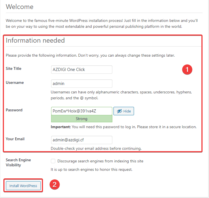The height and width of the screenshot is (198, 209).
Task: Click the bold 'Important:' password notice
Action: 61,127
